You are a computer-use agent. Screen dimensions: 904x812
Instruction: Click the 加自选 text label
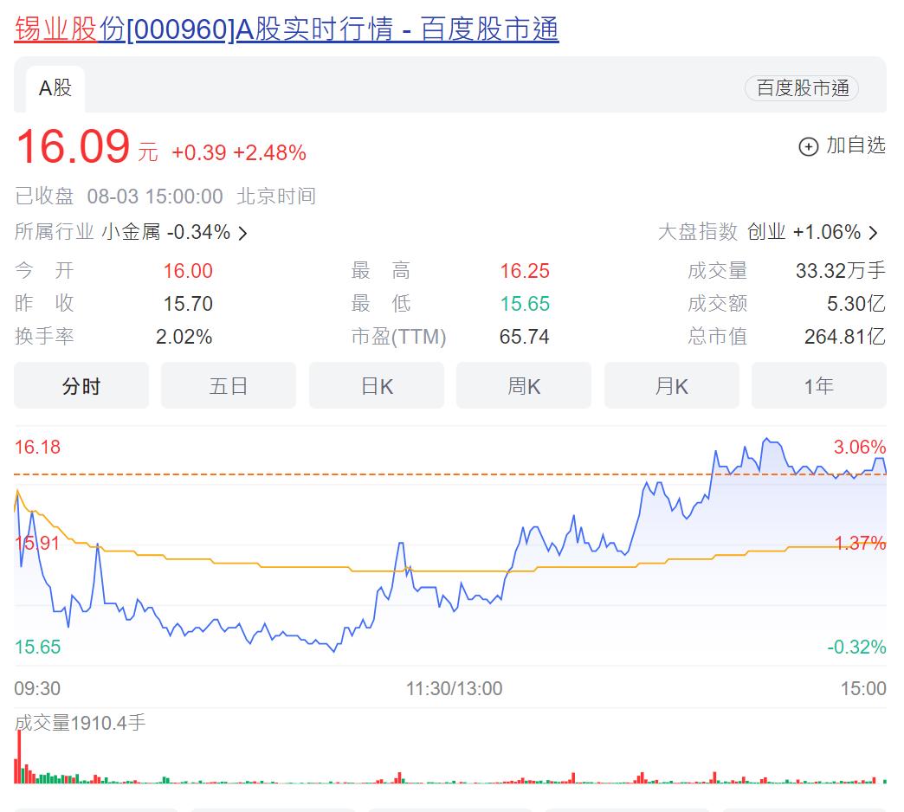point(856,145)
